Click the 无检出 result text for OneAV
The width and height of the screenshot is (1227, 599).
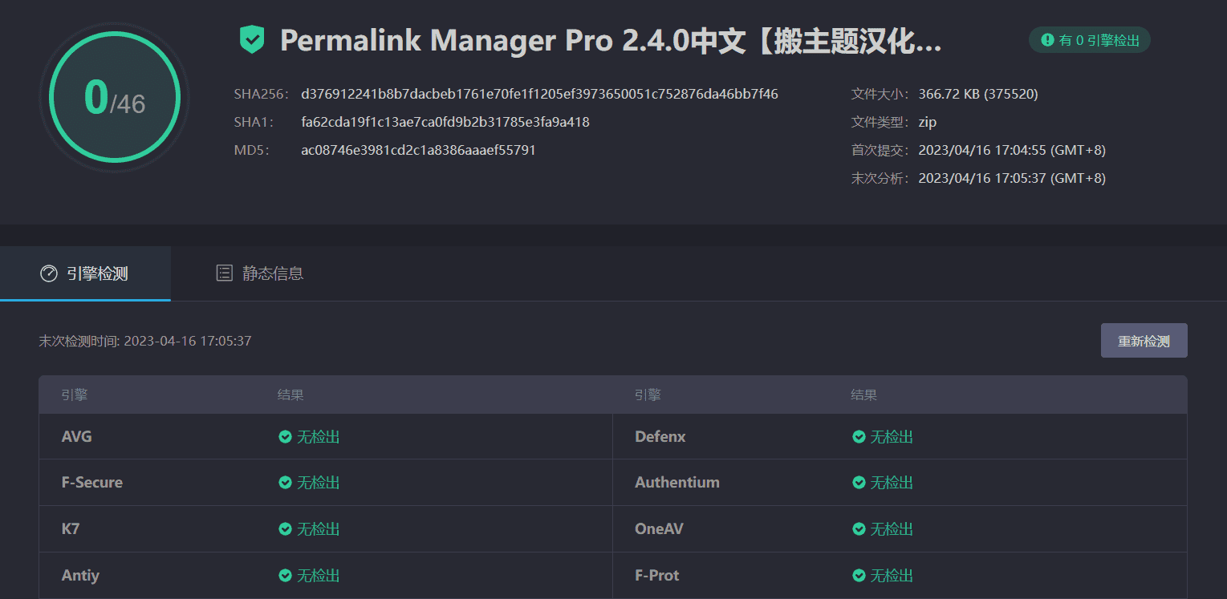tap(892, 529)
